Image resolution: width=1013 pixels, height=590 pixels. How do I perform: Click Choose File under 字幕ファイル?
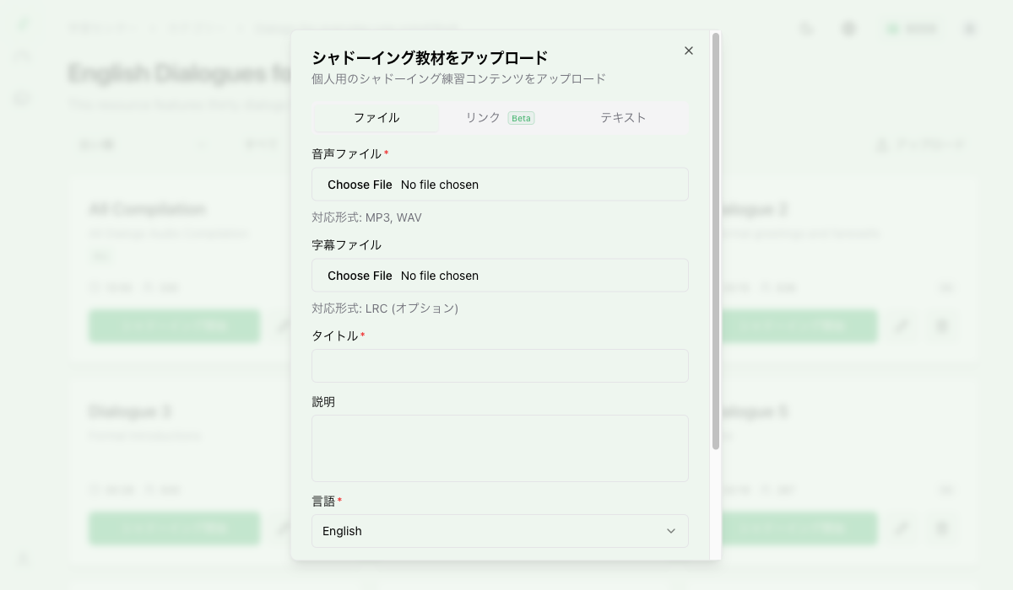click(360, 275)
